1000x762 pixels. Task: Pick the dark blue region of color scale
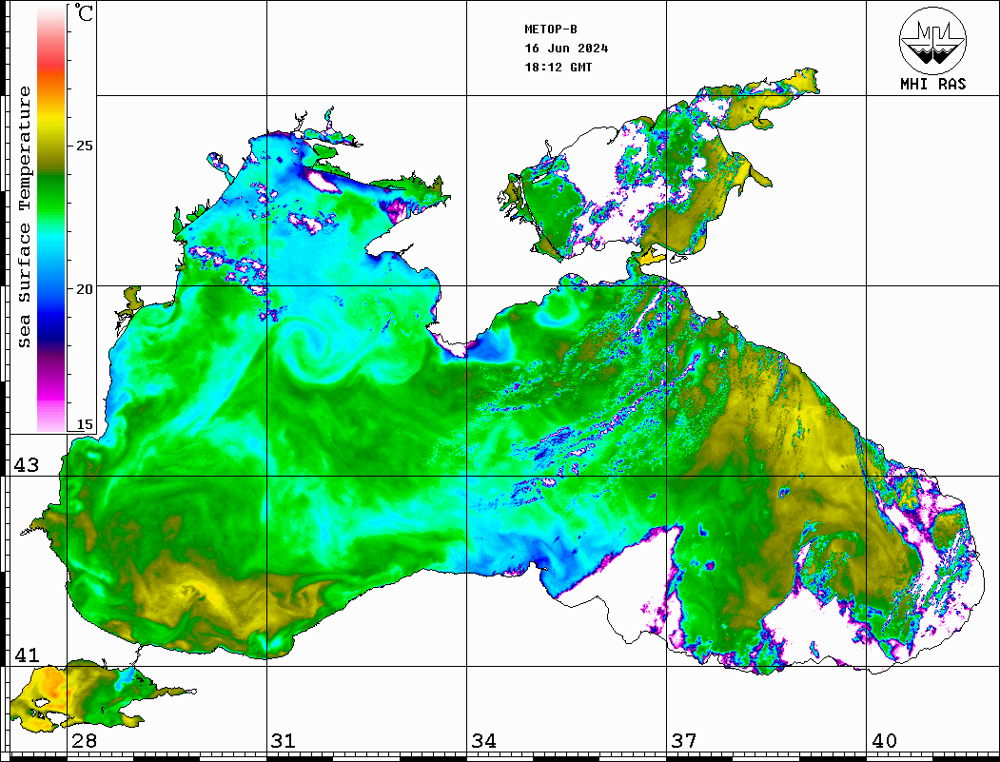click(51, 328)
